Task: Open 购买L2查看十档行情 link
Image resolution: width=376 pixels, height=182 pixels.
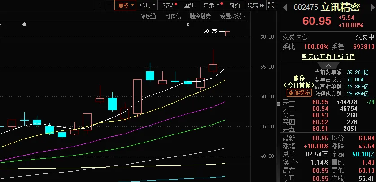Action: coord(328,57)
